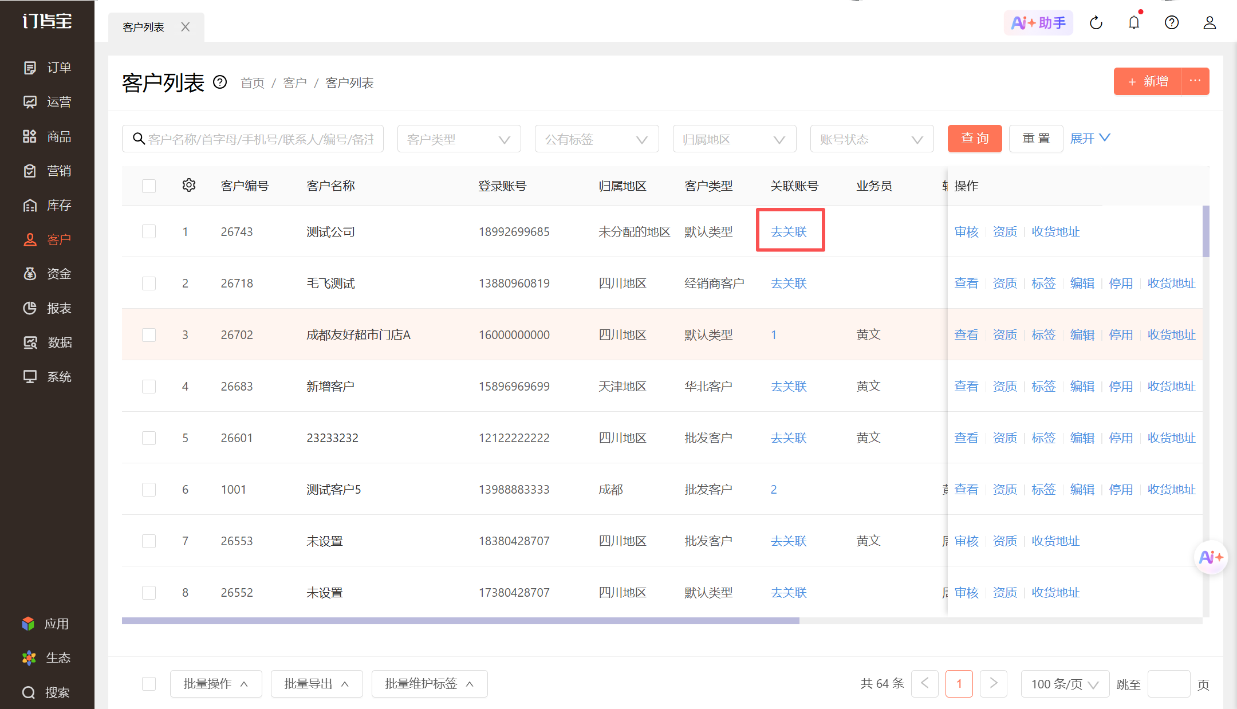Open the 资金 sidebar menu
Viewport: 1237px width, 709px height.
(x=47, y=274)
